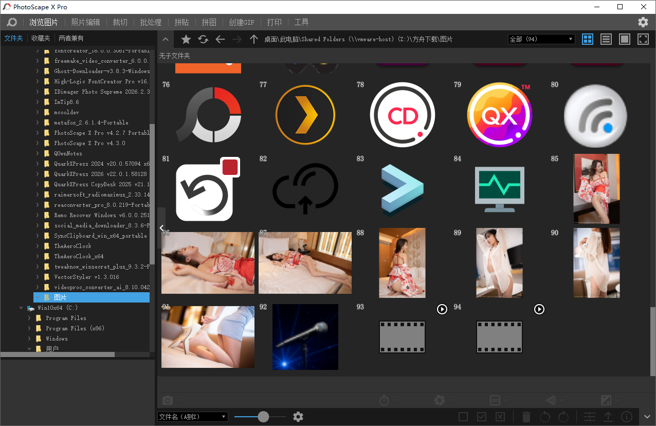Expand the ImTip8.6 folder node
656x426 pixels.
coord(38,102)
